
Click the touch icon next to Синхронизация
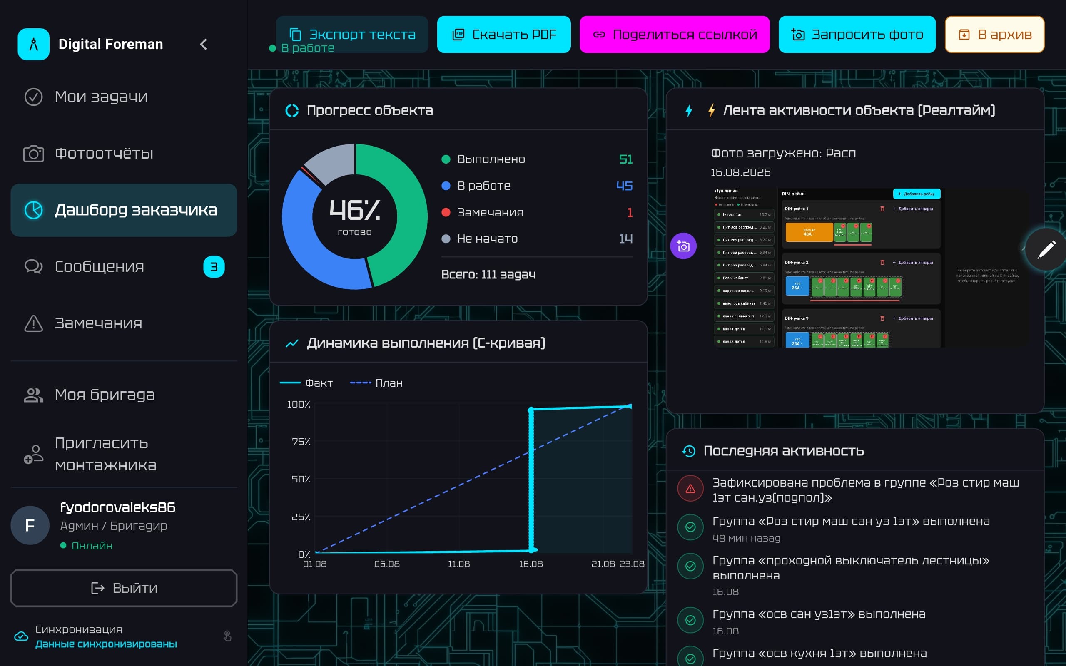click(227, 636)
